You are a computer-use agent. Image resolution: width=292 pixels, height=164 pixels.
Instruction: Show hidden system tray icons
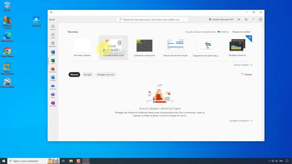(269, 161)
